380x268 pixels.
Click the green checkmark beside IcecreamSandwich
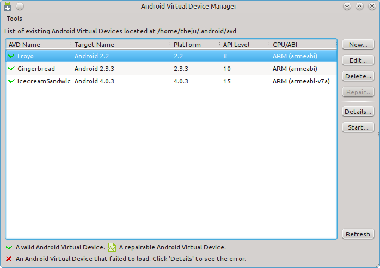[x=11, y=81]
